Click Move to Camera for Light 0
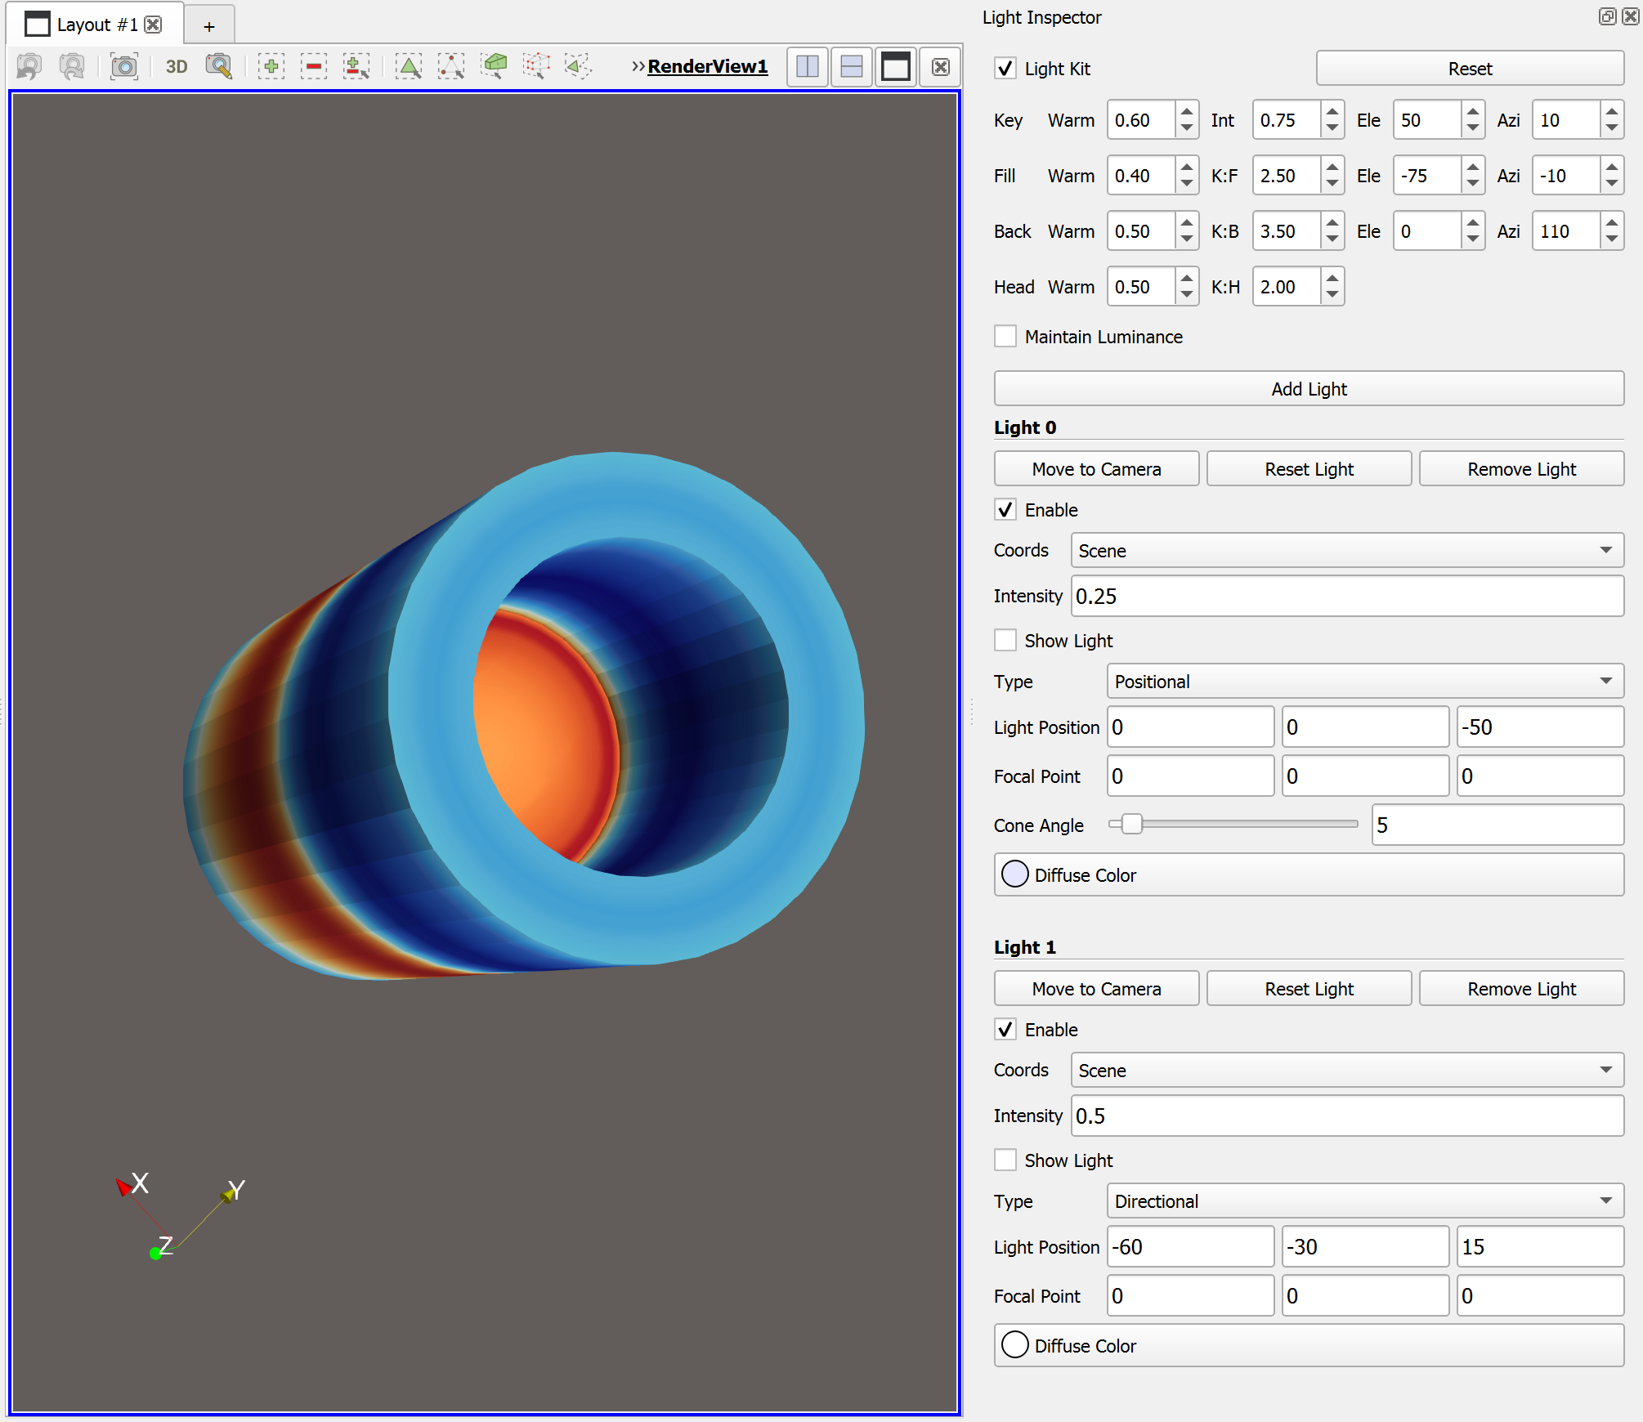The width and height of the screenshot is (1643, 1422). pyautogui.click(x=1096, y=468)
